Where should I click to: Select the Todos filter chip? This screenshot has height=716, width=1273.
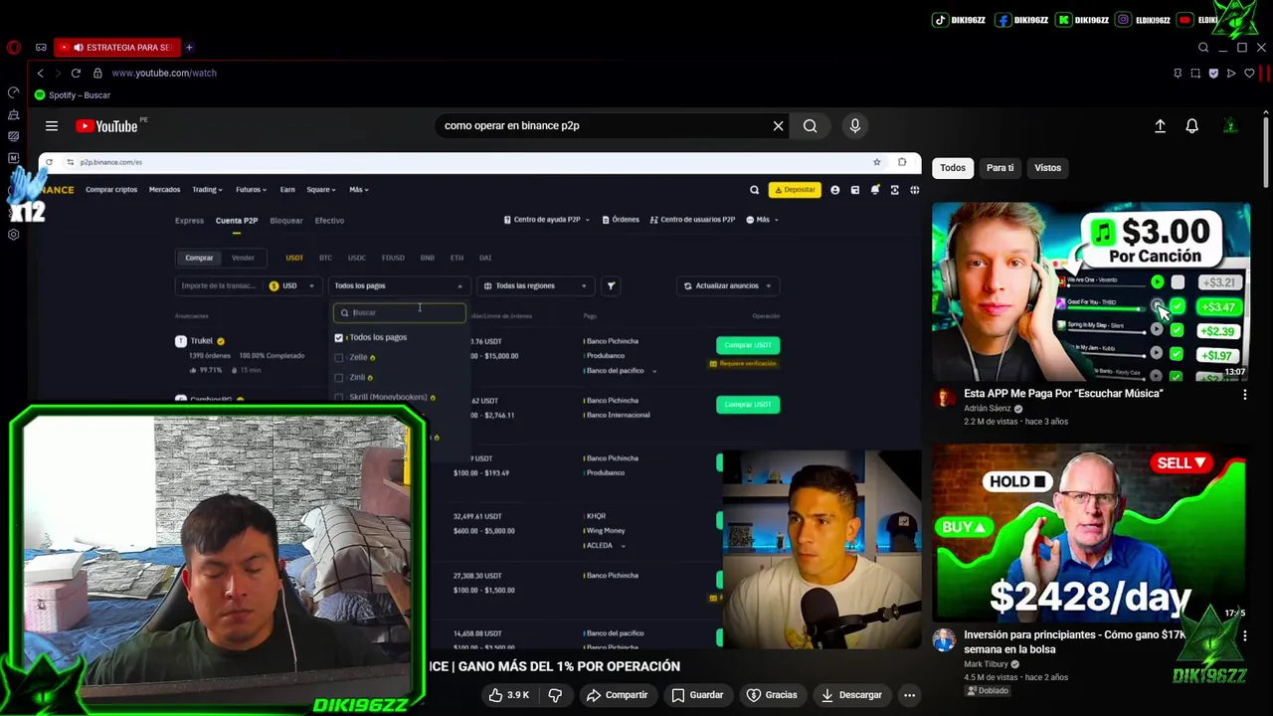[953, 167]
